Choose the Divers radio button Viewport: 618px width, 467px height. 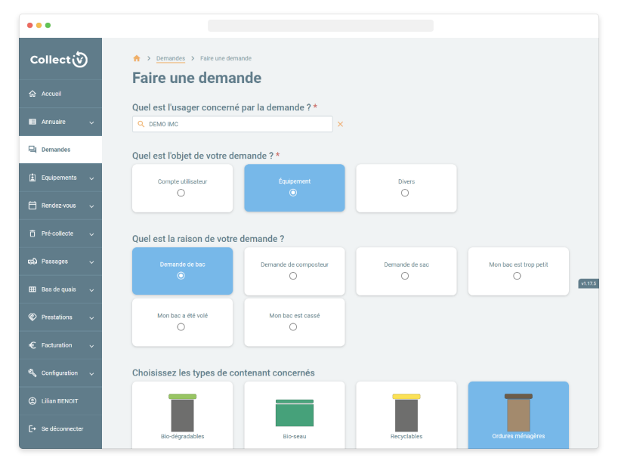(x=405, y=193)
